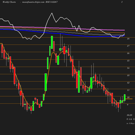The width and height of the screenshot is (135, 135).
Task: Click the price axis label '18'
Action: pyautogui.click(x=128, y=39)
